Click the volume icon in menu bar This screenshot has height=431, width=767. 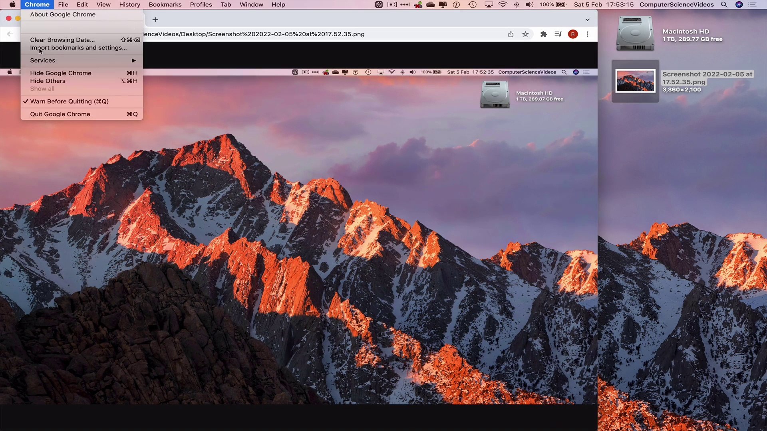529,5
